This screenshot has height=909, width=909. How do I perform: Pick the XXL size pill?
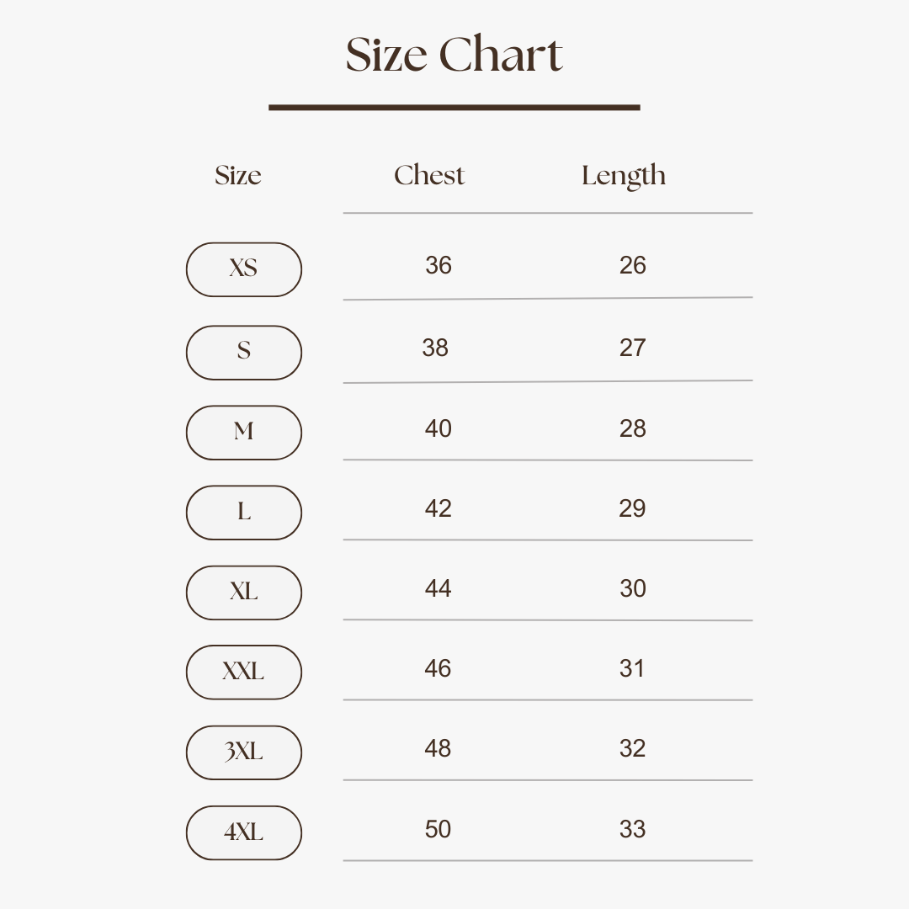pyautogui.click(x=243, y=672)
